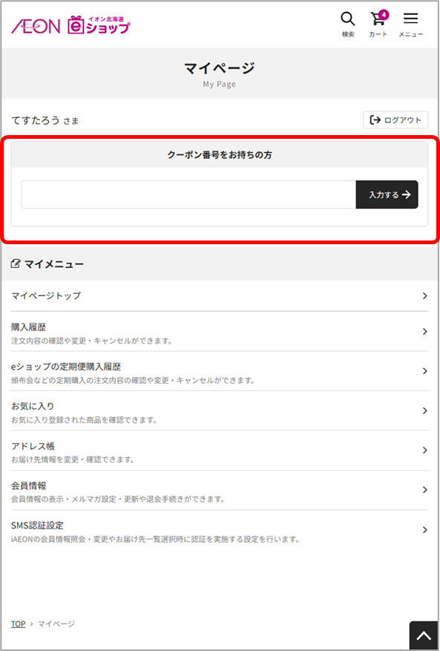Click the マイメニュー edit pencil icon
The height and width of the screenshot is (651, 440).
(x=16, y=264)
